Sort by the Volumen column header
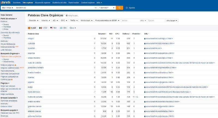The height and width of the screenshot is (118, 218). (x=102, y=34)
